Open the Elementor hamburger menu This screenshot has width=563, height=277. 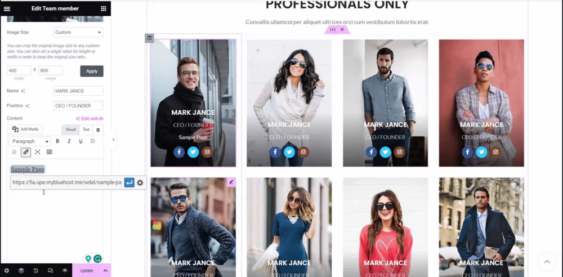(7, 8)
